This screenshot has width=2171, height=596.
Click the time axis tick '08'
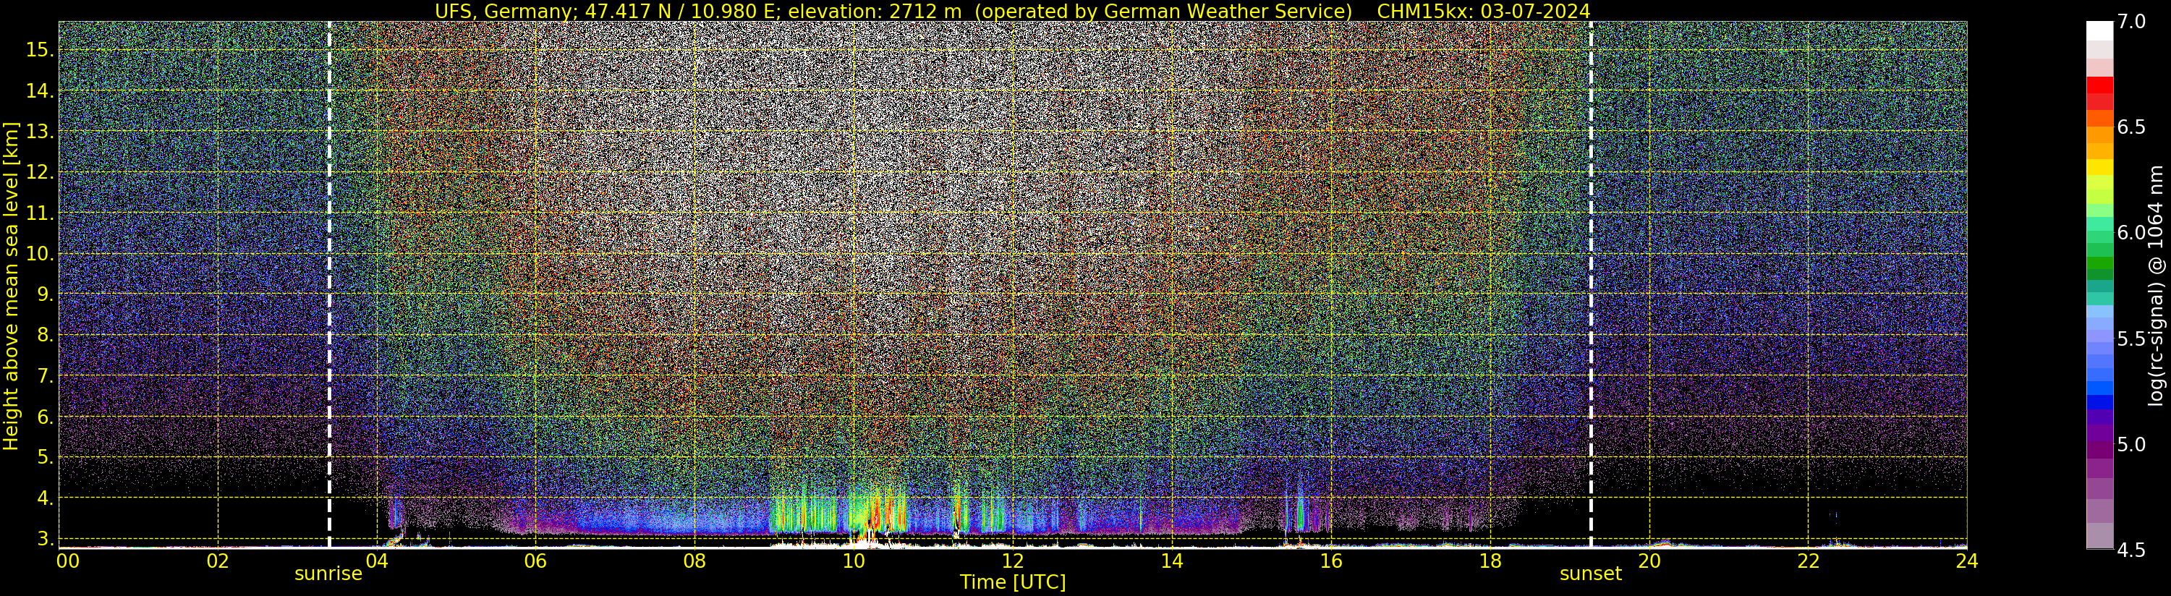coord(694,561)
